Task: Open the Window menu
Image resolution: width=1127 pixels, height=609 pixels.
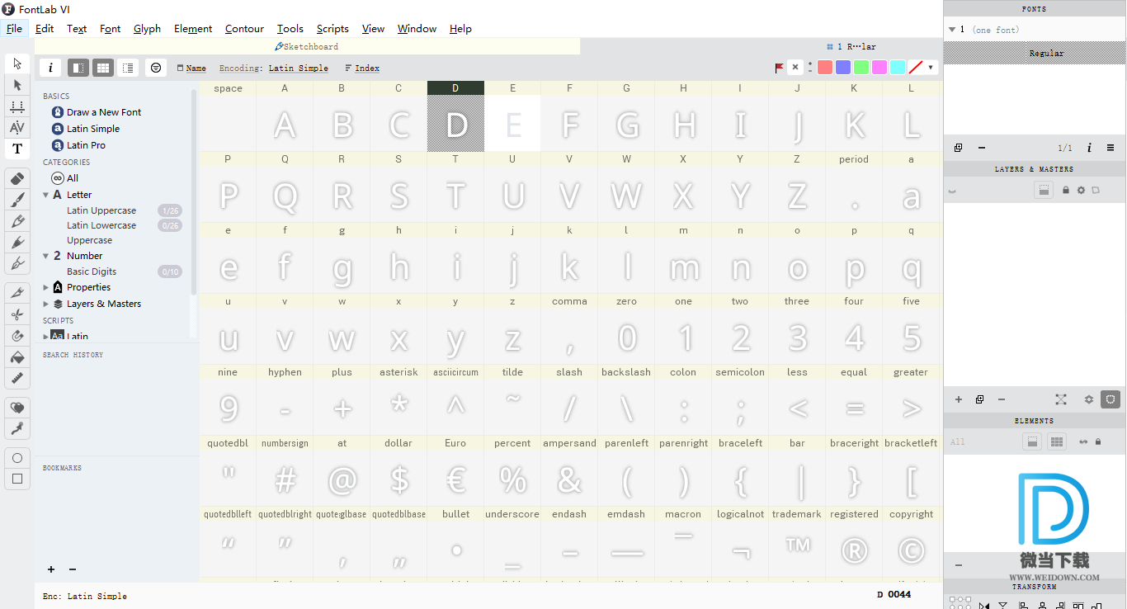Action: [x=417, y=28]
